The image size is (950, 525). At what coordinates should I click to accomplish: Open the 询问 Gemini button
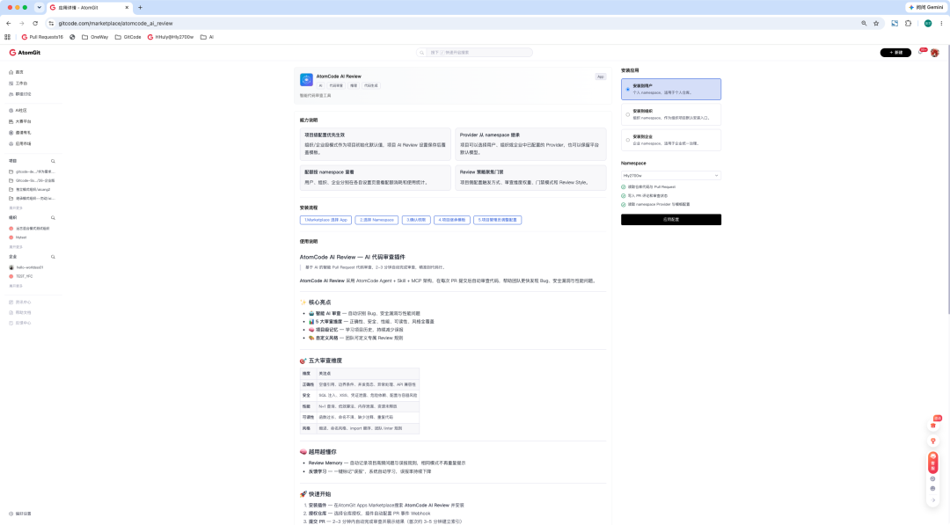point(926,7)
